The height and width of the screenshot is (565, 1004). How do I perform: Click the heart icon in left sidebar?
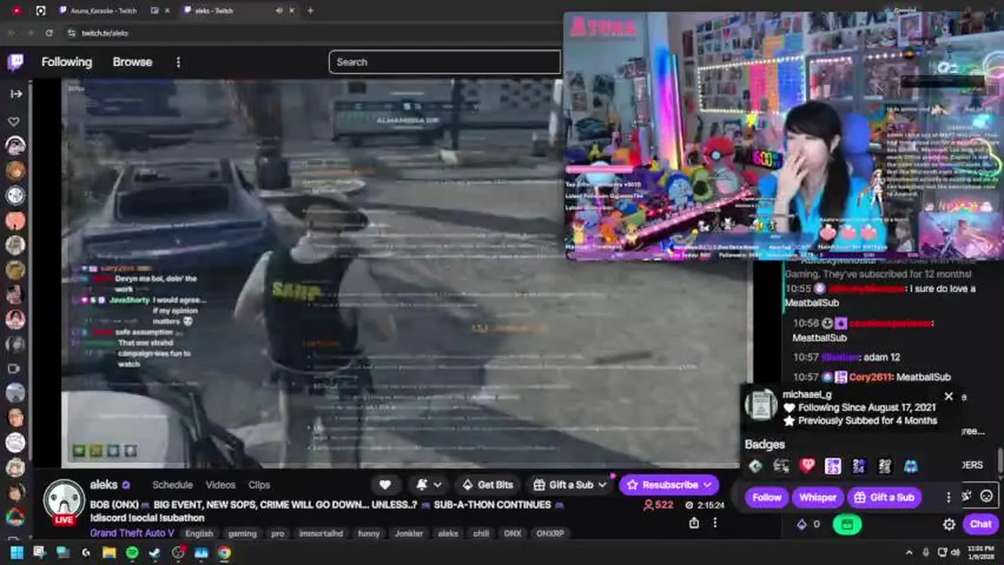[14, 122]
